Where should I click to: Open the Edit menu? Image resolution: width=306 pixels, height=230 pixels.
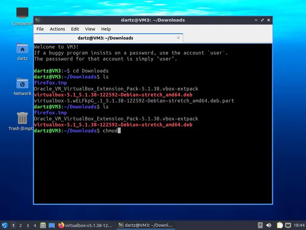(75, 29)
